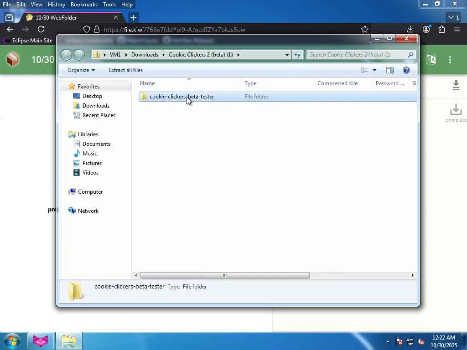Open the Firefox Tools menu

109,5
